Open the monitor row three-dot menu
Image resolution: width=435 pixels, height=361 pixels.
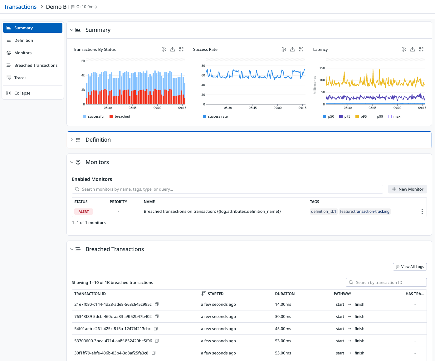422,212
